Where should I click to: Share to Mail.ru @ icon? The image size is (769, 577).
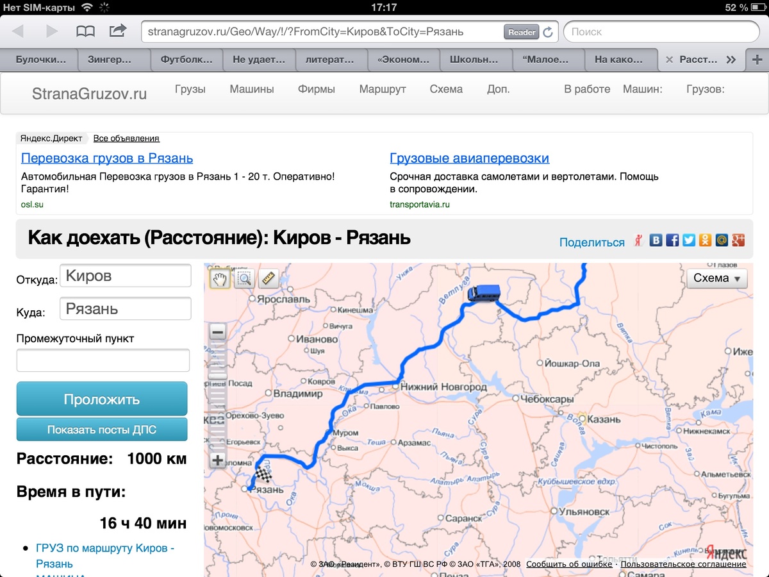point(722,240)
